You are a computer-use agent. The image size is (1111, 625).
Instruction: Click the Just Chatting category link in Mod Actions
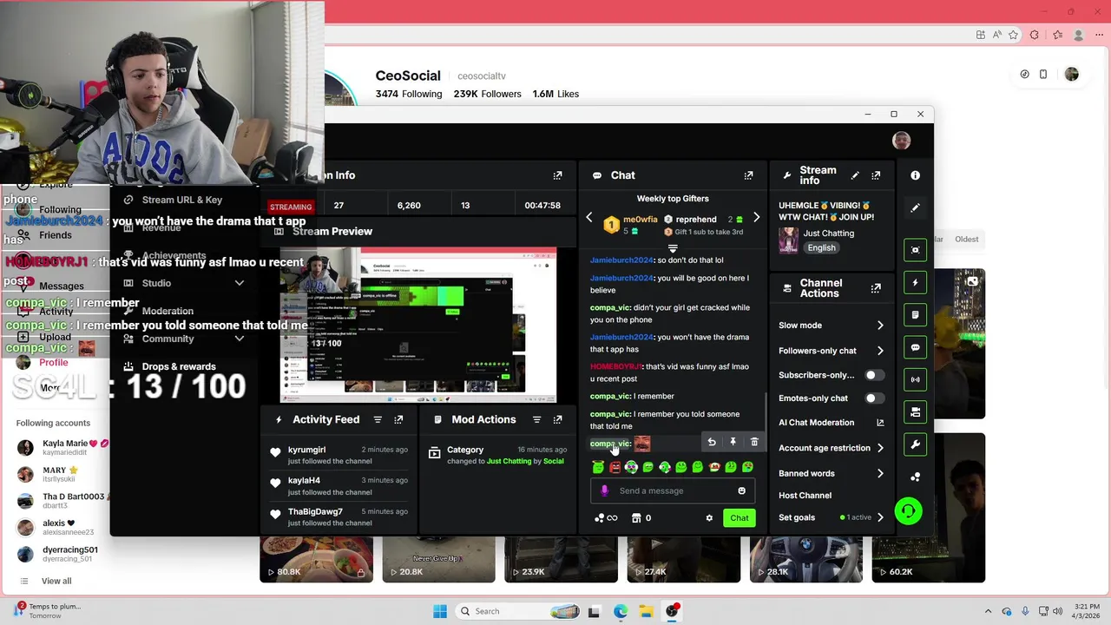(x=509, y=462)
